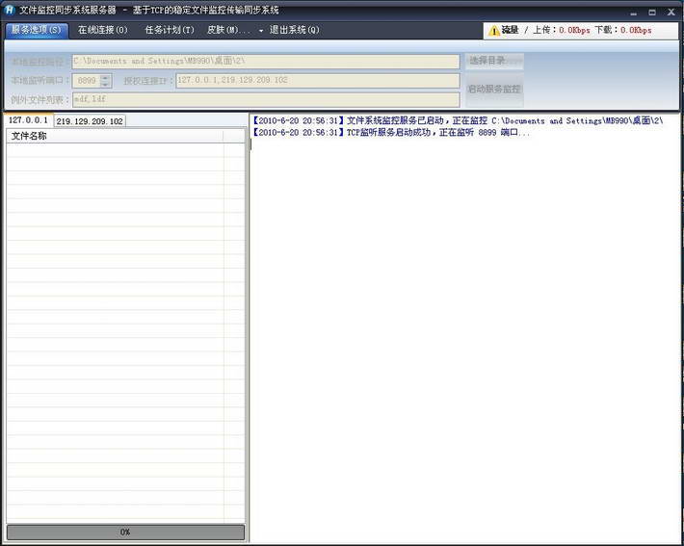This screenshot has height=546, width=684.
Task: Click the 文件名称 column header
Action: pos(115,136)
